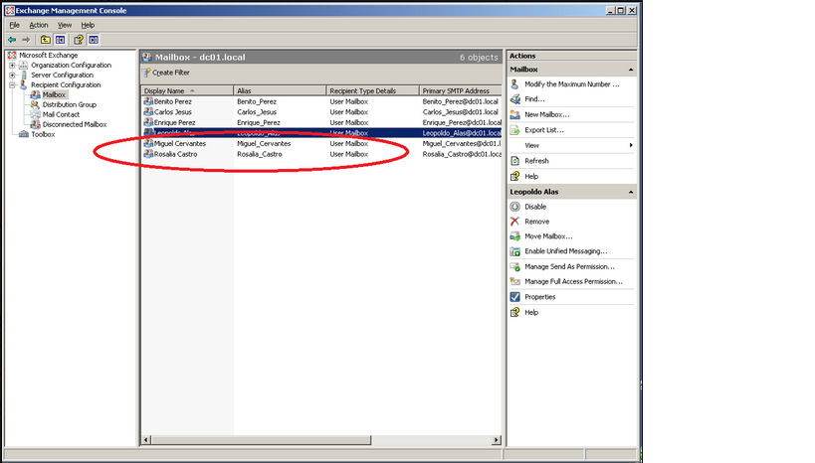Image resolution: width=815 pixels, height=463 pixels.
Task: Click the Find action icon
Action: 515,99
